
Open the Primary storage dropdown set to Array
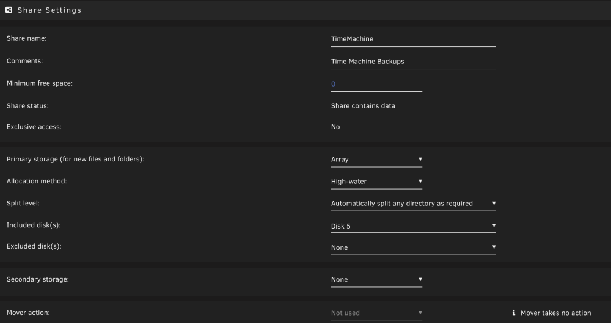[376, 159]
